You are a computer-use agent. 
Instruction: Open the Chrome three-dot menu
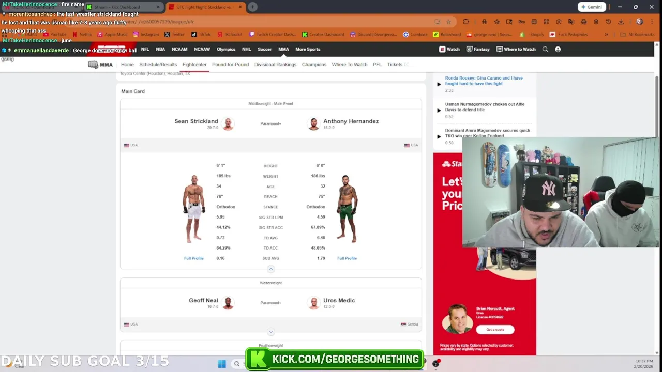point(652,22)
